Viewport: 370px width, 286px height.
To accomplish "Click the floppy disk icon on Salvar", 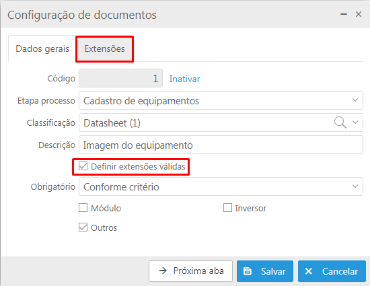I will point(248,271).
